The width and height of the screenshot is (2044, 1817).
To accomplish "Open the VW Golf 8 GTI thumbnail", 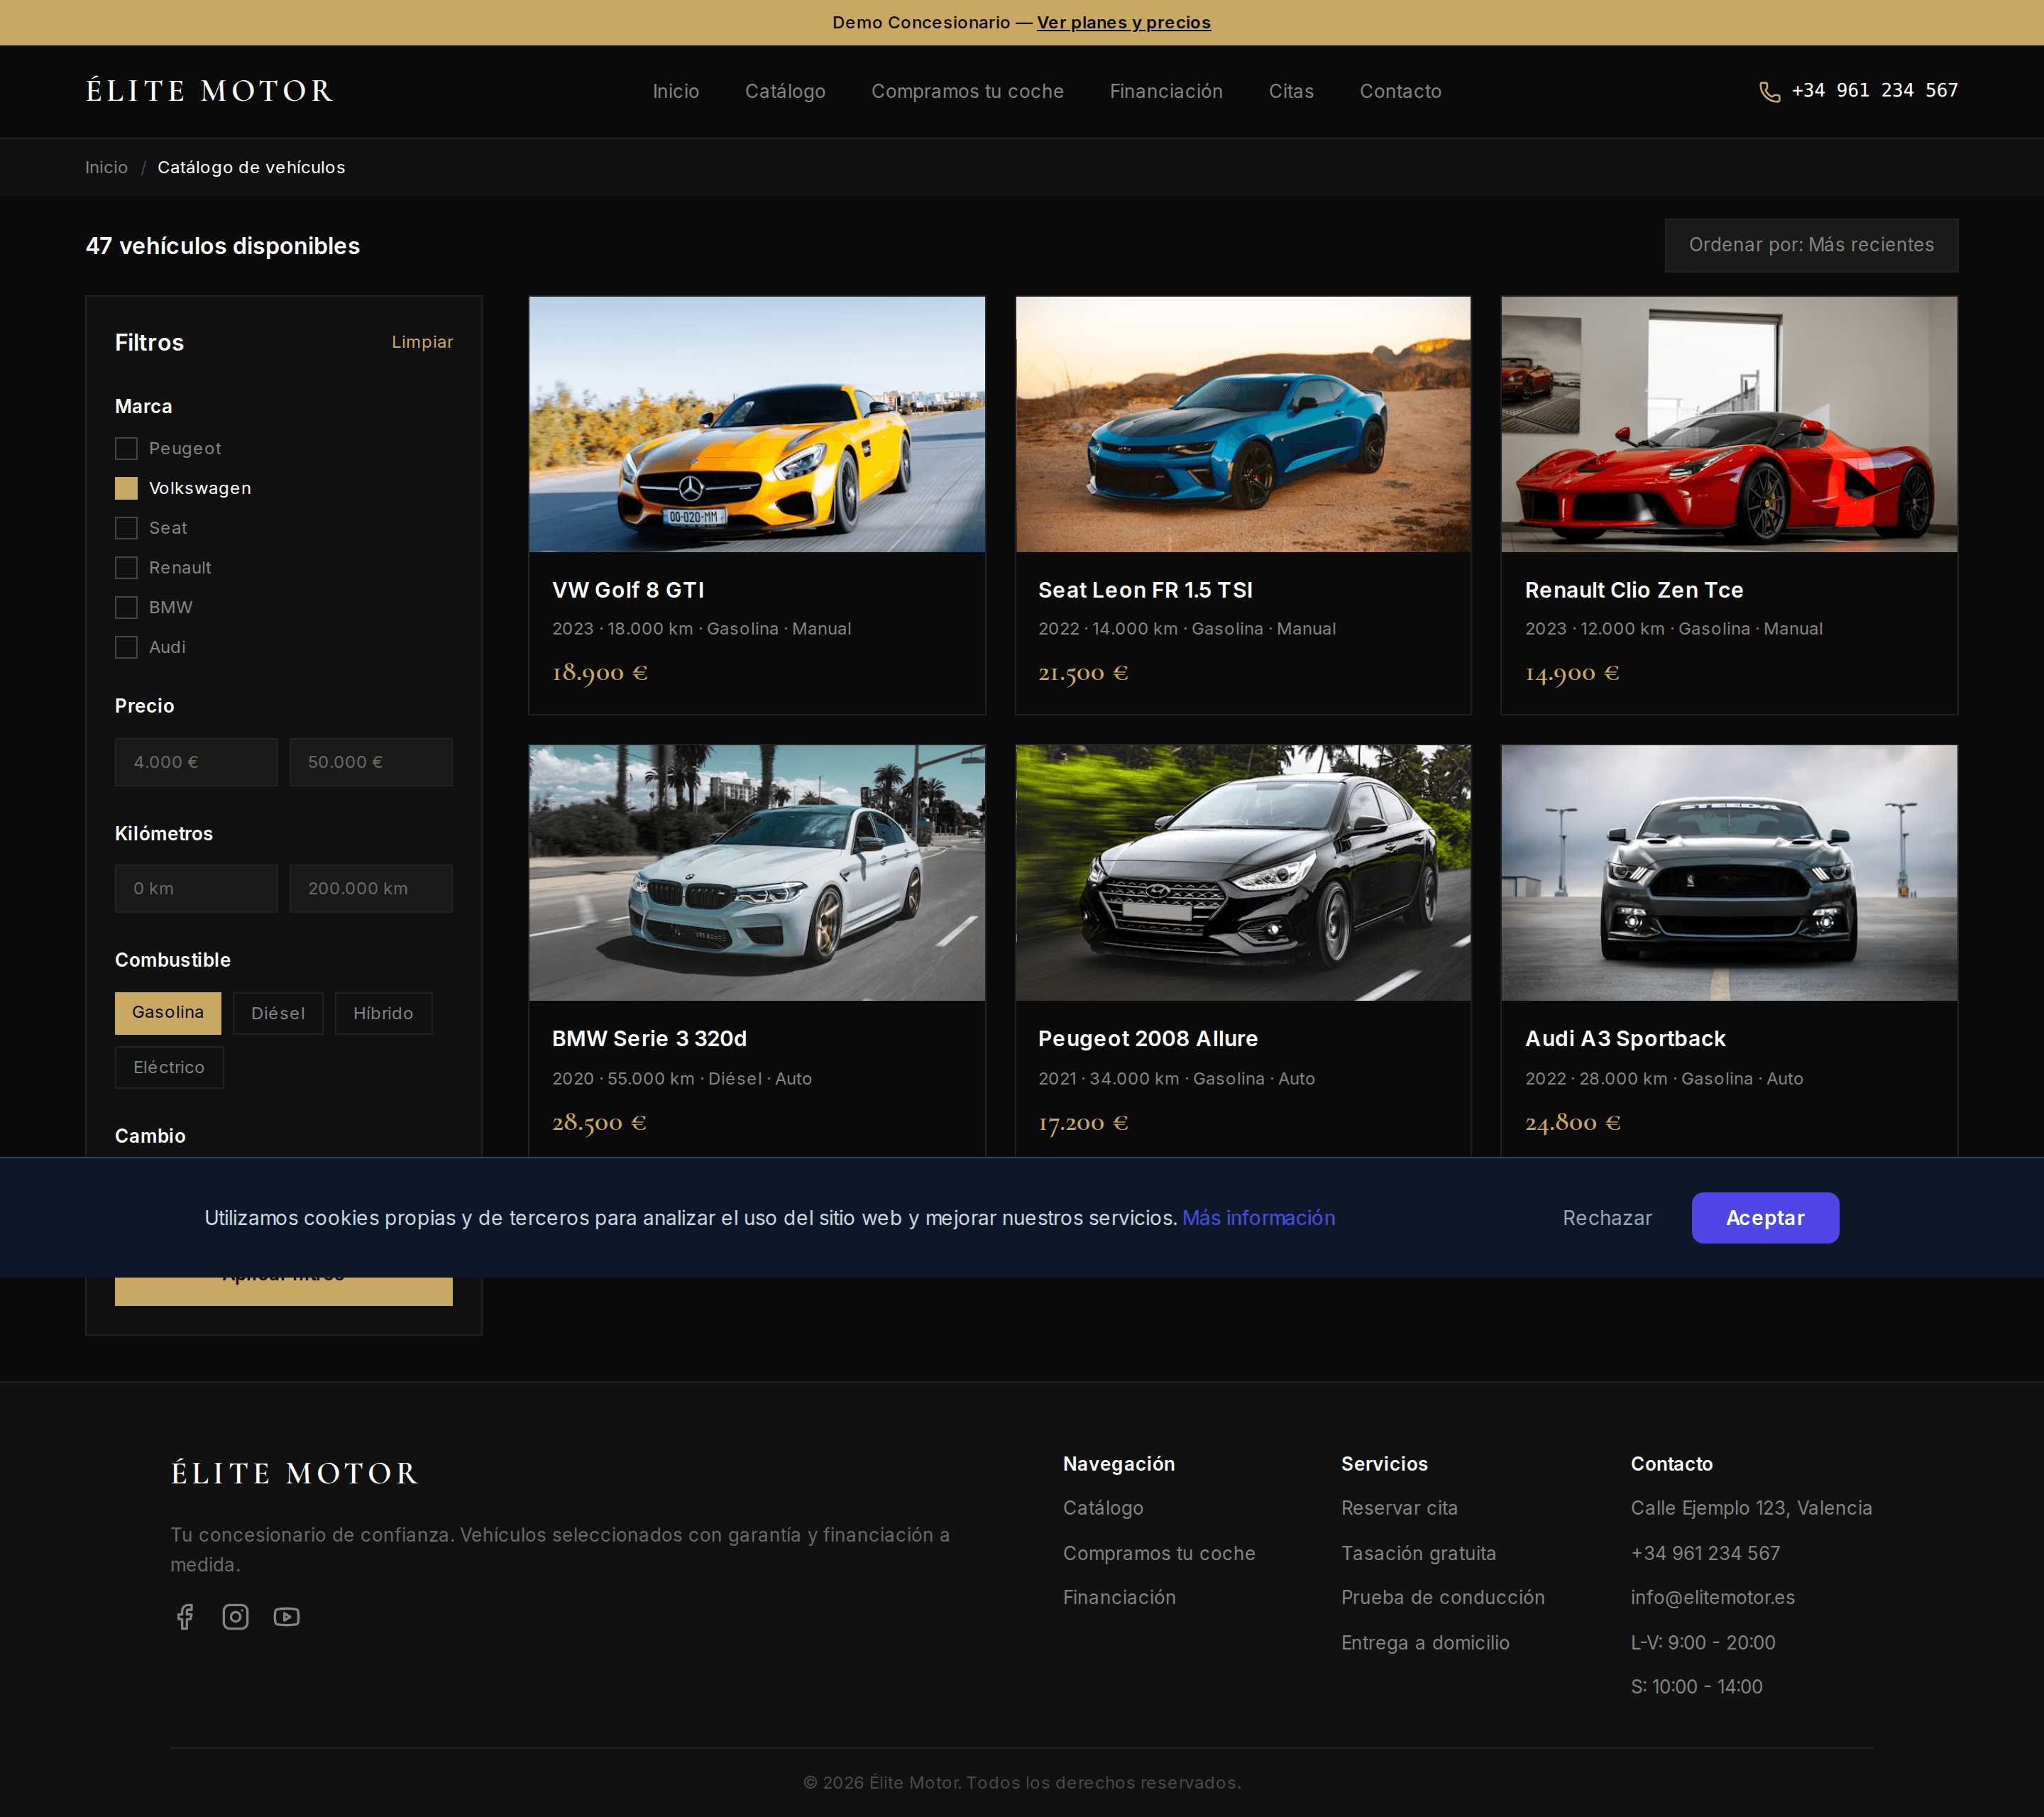I will 757,424.
